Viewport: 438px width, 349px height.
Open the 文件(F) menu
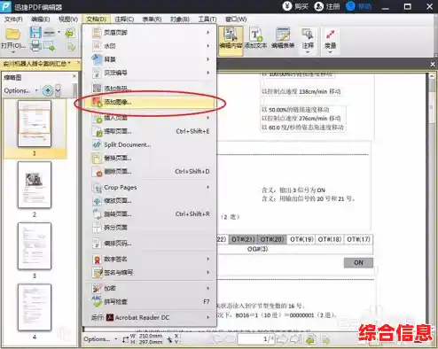[13, 19]
